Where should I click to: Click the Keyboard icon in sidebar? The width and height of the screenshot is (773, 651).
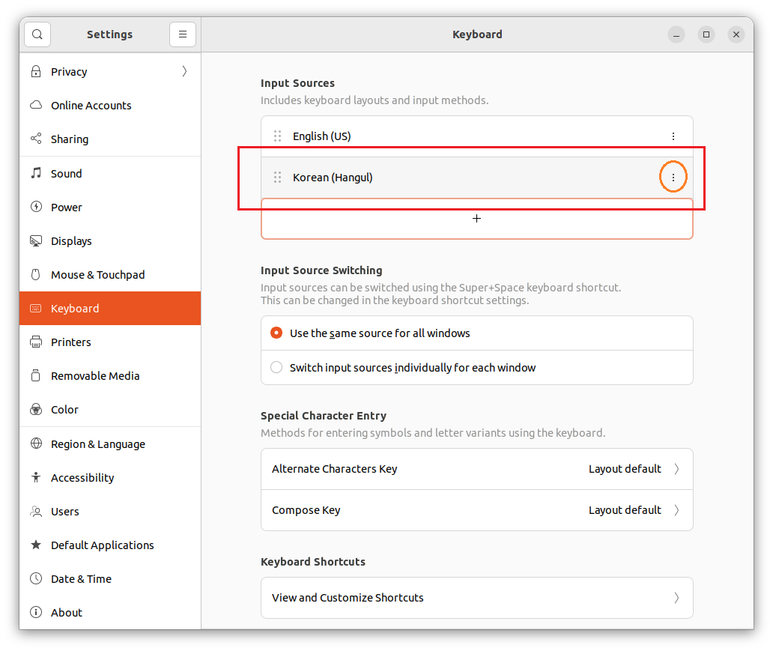click(36, 308)
